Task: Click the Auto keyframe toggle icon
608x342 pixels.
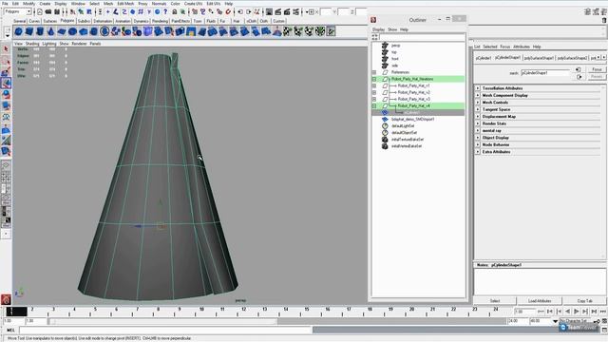Action: [597, 321]
